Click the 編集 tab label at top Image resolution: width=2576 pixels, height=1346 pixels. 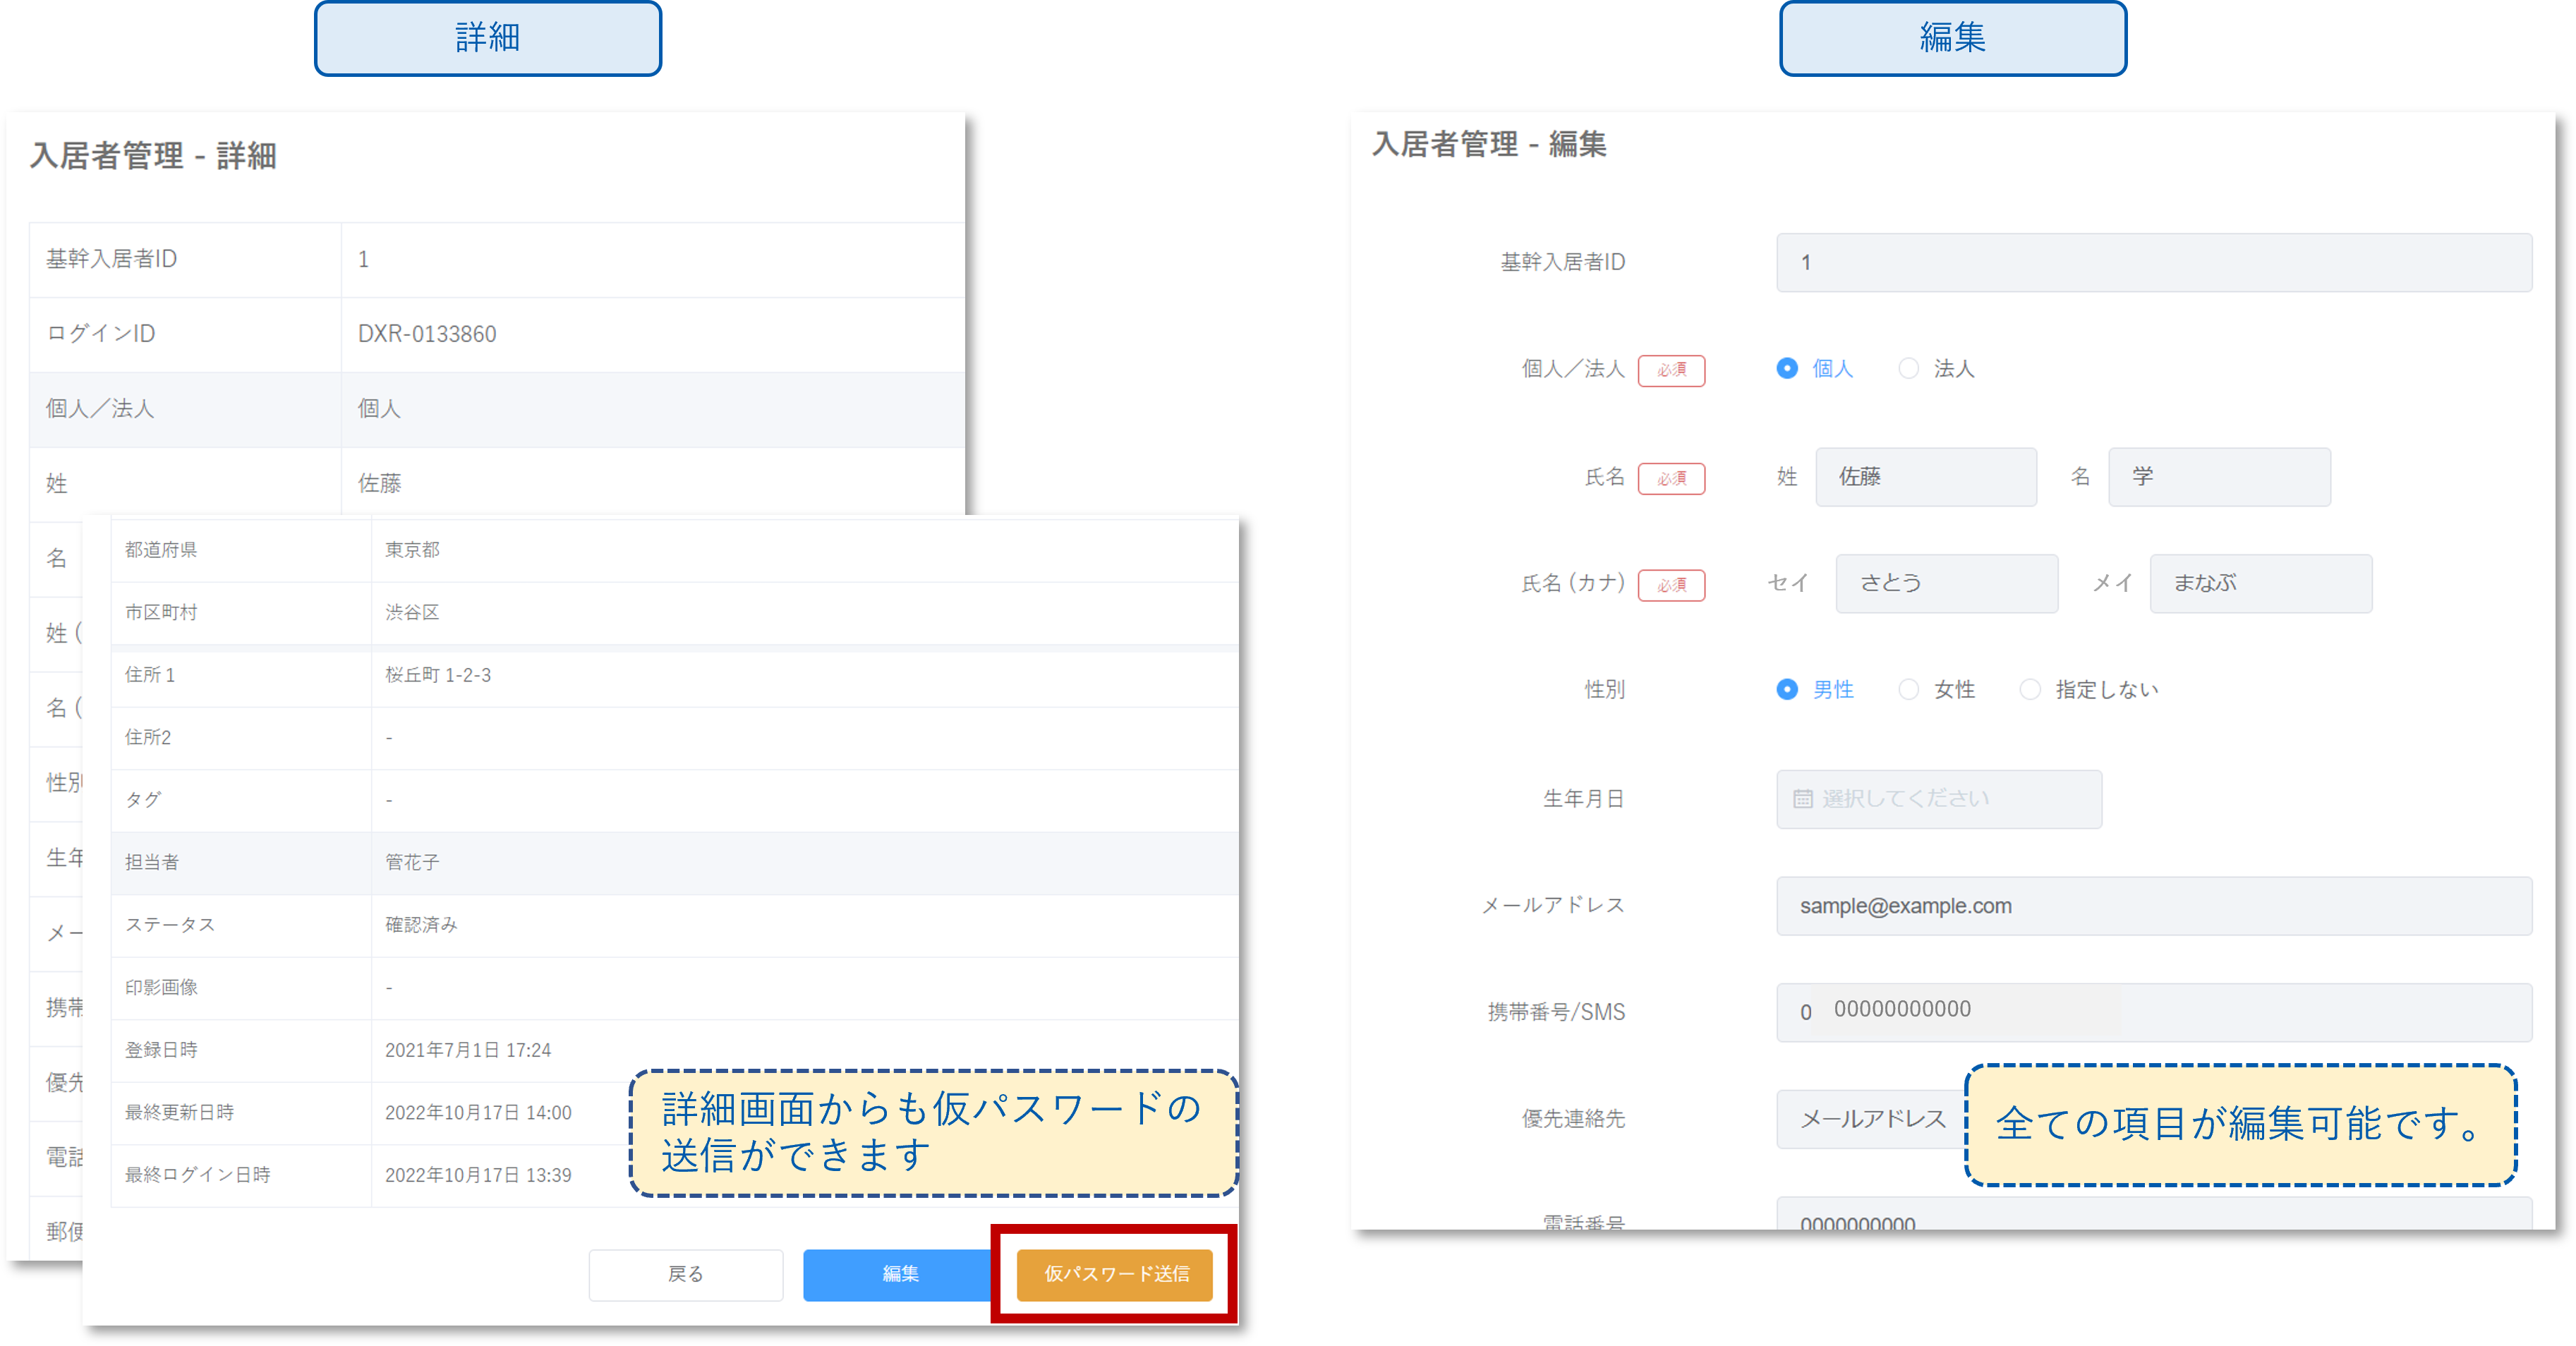coord(1952,38)
